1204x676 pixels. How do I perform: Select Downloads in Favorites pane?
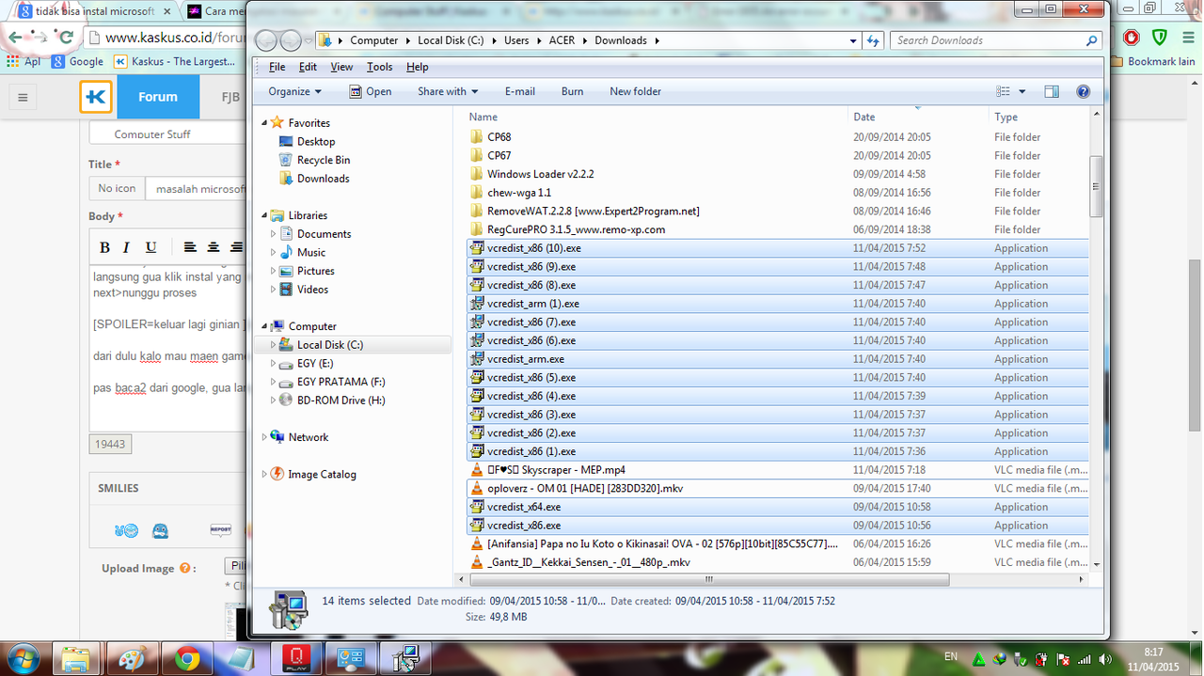coord(323,179)
